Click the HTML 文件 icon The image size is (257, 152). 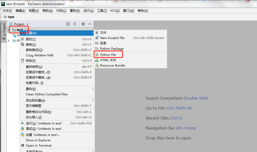(97, 60)
